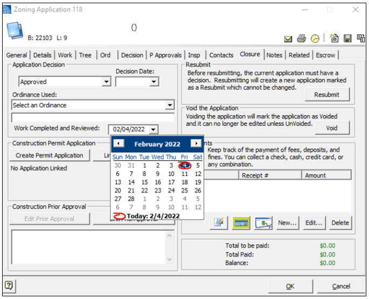Open the Decision Date dropdown
This screenshot has width=369, height=299.
(x=154, y=82)
